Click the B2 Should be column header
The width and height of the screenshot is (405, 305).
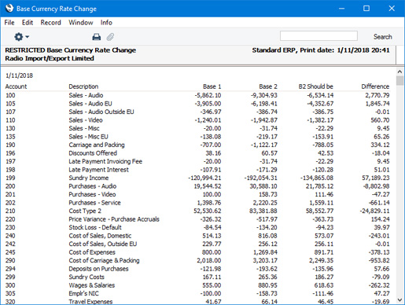316,86
